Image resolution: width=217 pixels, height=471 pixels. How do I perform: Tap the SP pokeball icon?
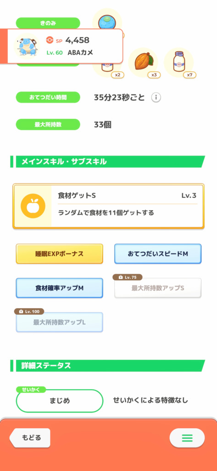(50, 40)
